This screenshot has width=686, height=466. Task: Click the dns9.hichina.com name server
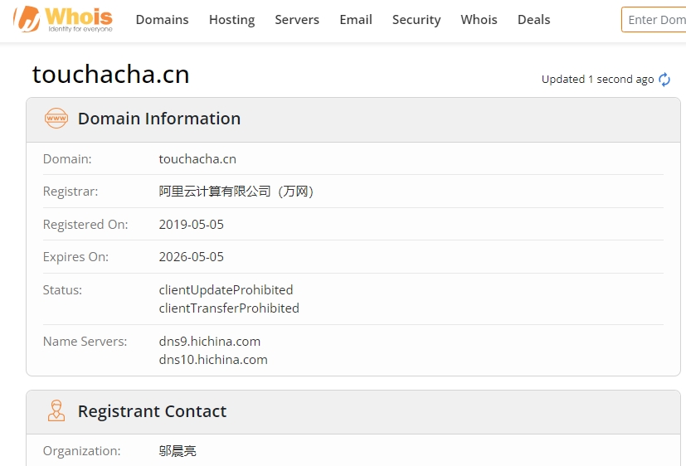[210, 341]
